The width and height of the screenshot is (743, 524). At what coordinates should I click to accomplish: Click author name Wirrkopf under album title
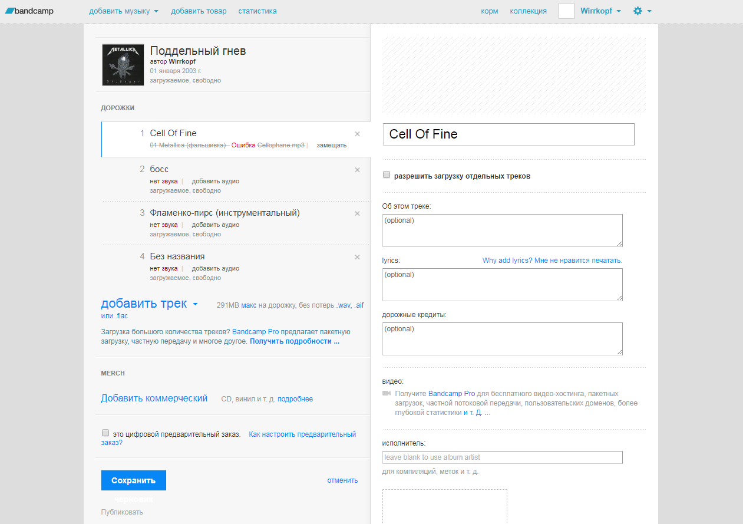coord(182,61)
